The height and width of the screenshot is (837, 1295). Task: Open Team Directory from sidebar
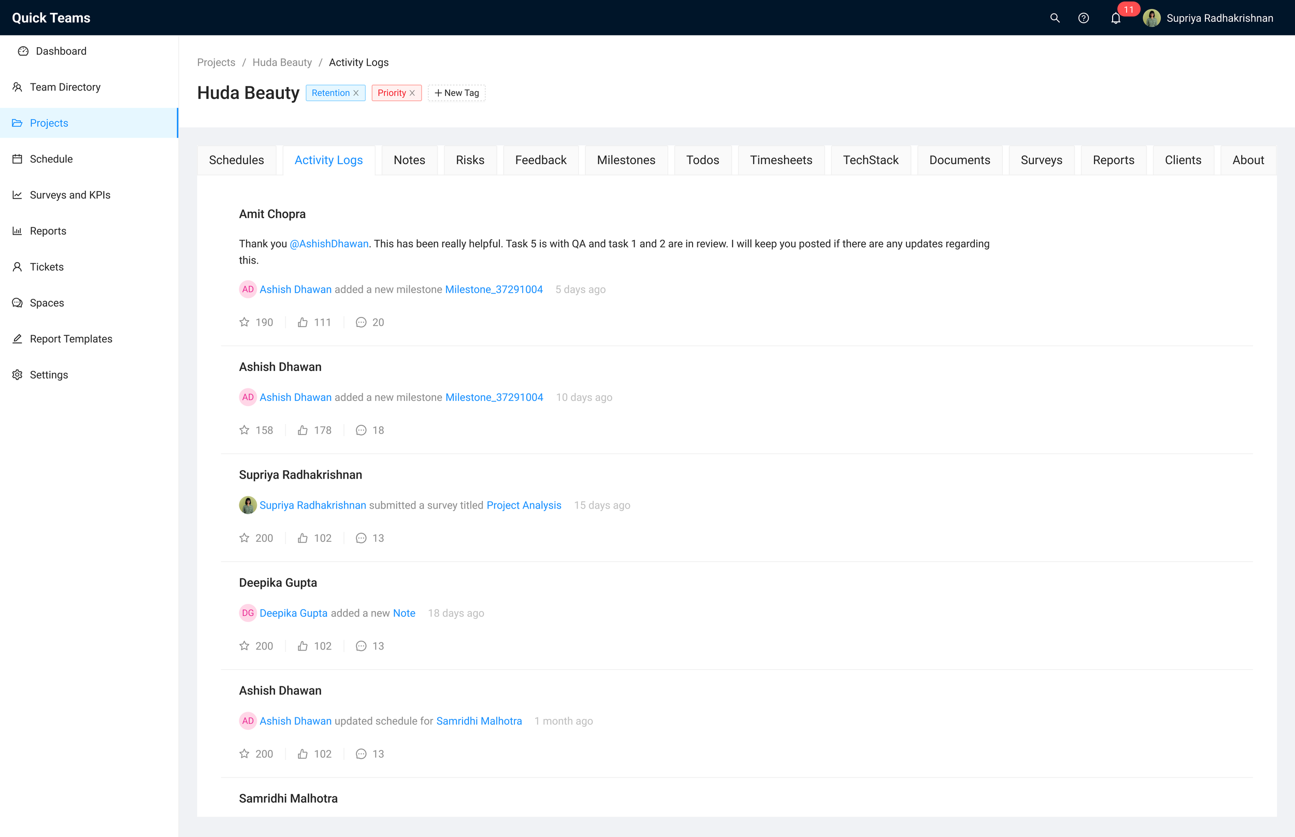tap(65, 87)
